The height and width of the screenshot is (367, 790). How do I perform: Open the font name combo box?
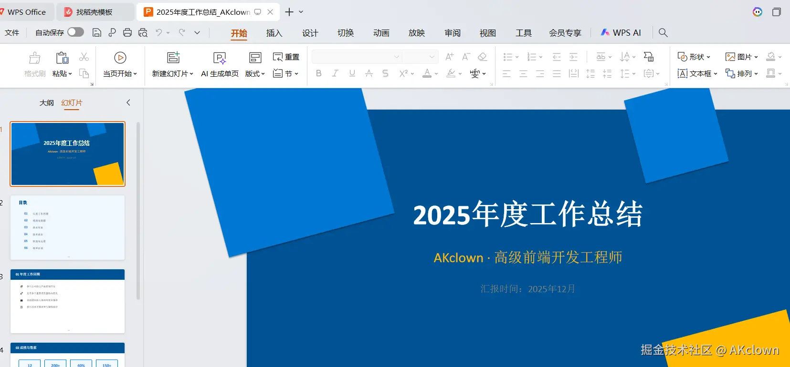(x=357, y=57)
